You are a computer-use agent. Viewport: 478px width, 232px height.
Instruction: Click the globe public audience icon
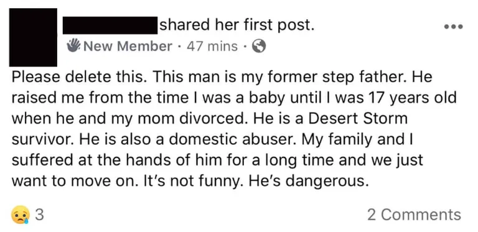[x=258, y=47]
